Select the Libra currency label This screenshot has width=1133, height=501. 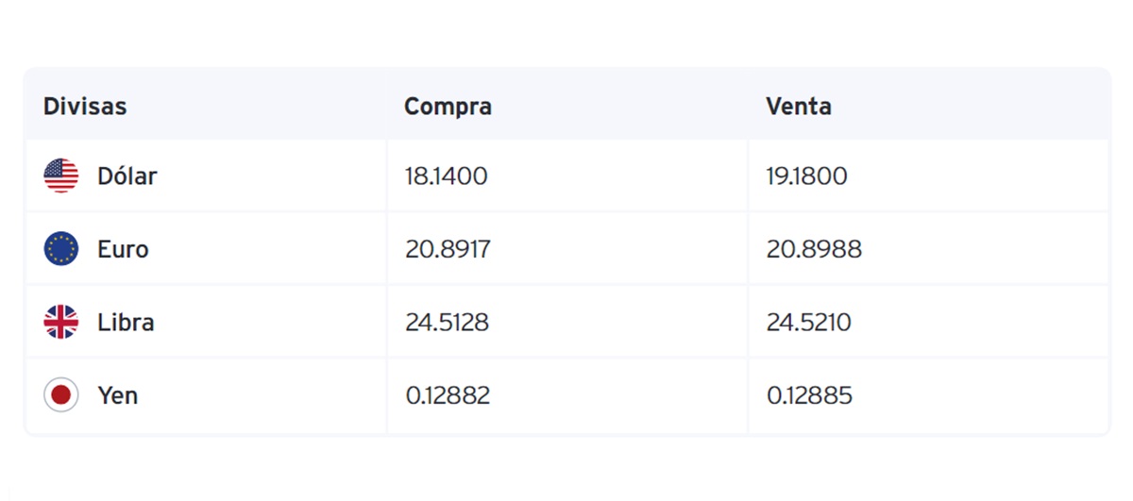click(126, 322)
